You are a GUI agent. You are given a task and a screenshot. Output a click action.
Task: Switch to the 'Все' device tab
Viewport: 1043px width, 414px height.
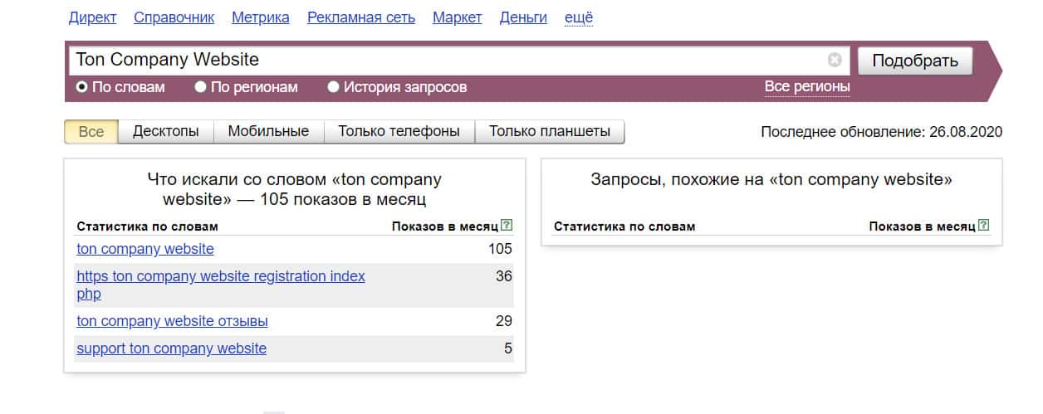pyautogui.click(x=91, y=131)
